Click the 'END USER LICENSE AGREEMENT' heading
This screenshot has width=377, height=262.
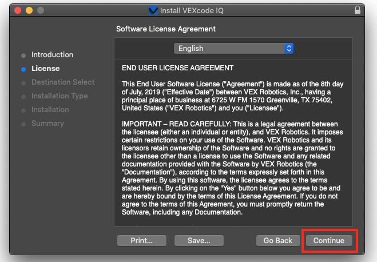click(x=177, y=68)
